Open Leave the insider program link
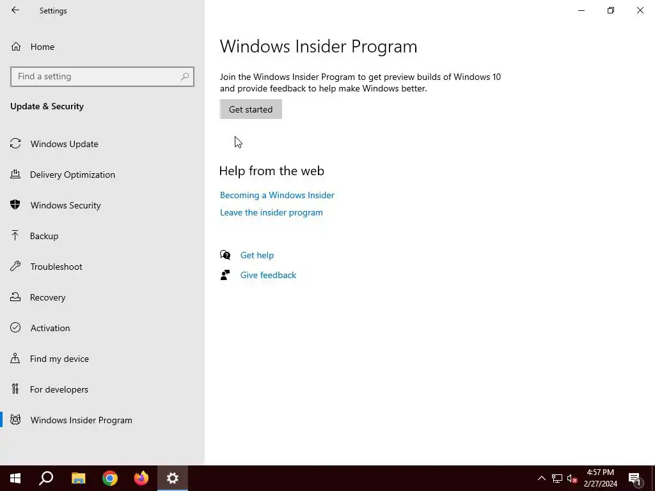 coord(271,212)
